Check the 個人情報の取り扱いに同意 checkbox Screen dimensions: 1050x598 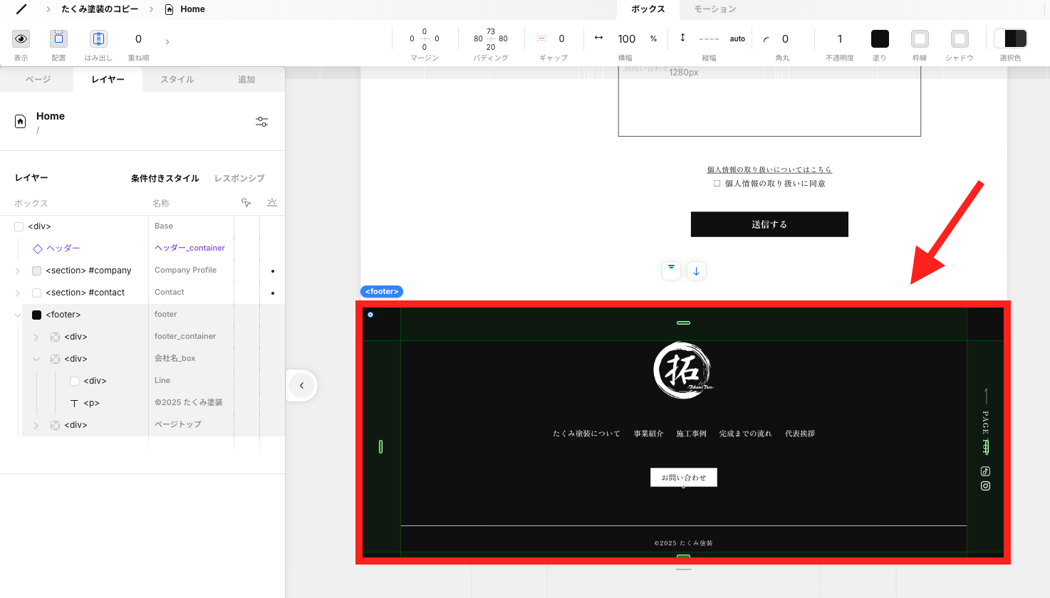(717, 184)
